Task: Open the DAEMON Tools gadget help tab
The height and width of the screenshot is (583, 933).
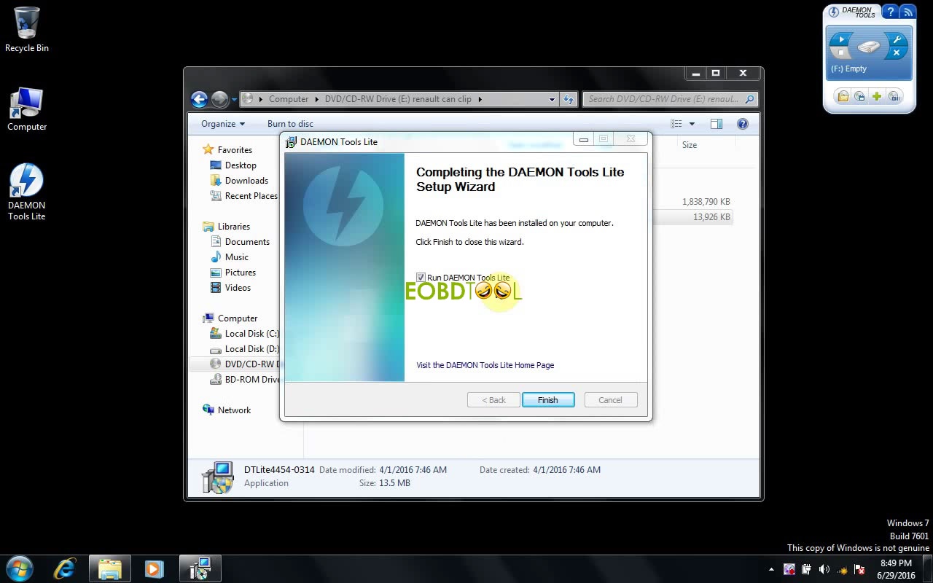Action: coord(889,12)
